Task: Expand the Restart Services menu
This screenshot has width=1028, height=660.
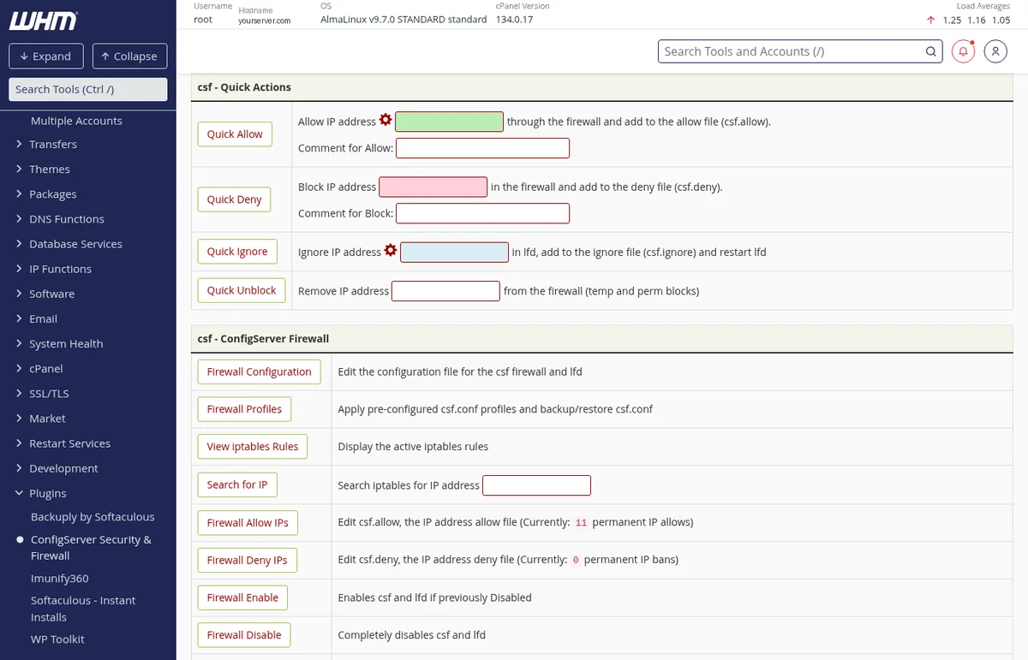Action: (x=69, y=443)
